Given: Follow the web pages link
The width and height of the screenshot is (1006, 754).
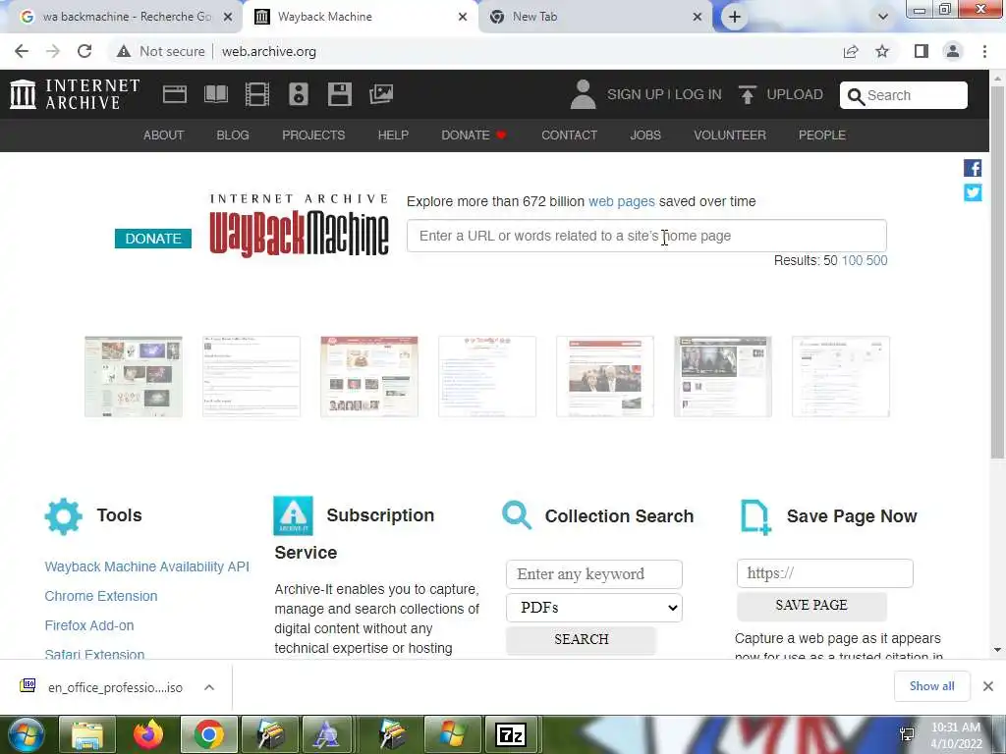Looking at the screenshot, I should click(x=622, y=201).
